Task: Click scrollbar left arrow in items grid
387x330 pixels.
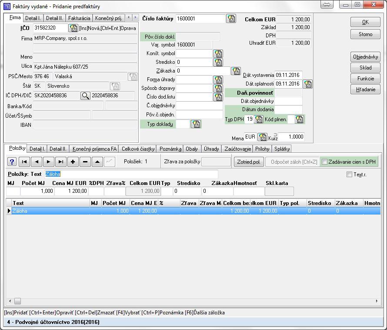Action: [x=10, y=301]
